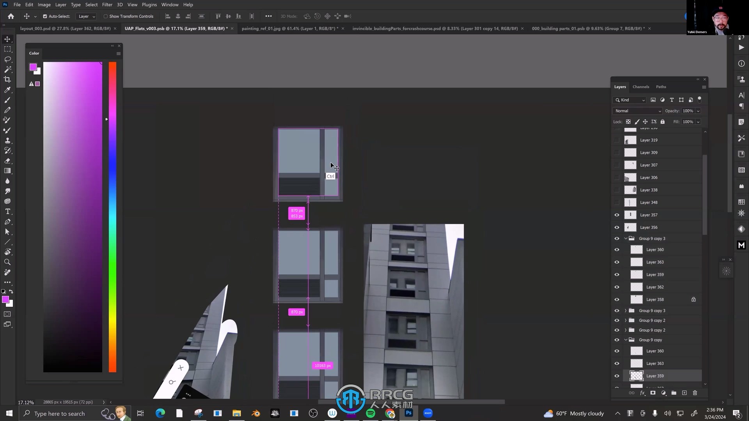Viewport: 749px width, 421px height.
Task: Select the Eyedropper tool
Action: tap(7, 89)
